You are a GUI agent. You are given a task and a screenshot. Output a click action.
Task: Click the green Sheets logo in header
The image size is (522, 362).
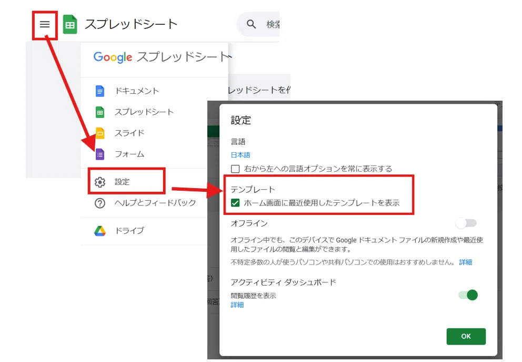(70, 24)
